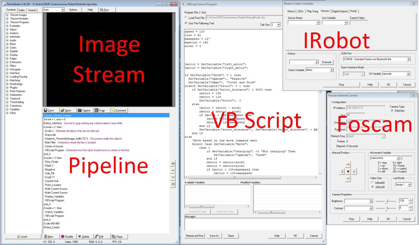Click the Camera toolbar button

click(84, 110)
